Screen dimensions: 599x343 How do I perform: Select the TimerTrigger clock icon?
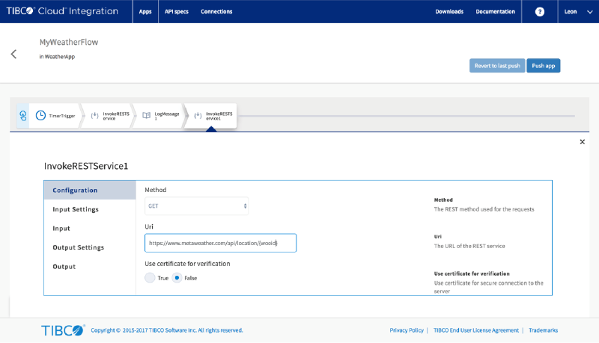click(40, 116)
